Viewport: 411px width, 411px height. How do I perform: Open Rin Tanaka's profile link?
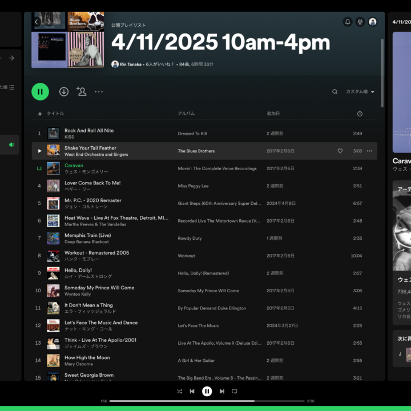pyautogui.click(x=131, y=64)
